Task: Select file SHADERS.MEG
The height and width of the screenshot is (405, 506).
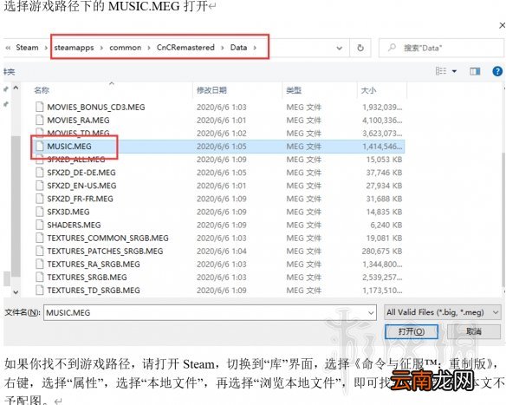Action: pyautogui.click(x=74, y=225)
